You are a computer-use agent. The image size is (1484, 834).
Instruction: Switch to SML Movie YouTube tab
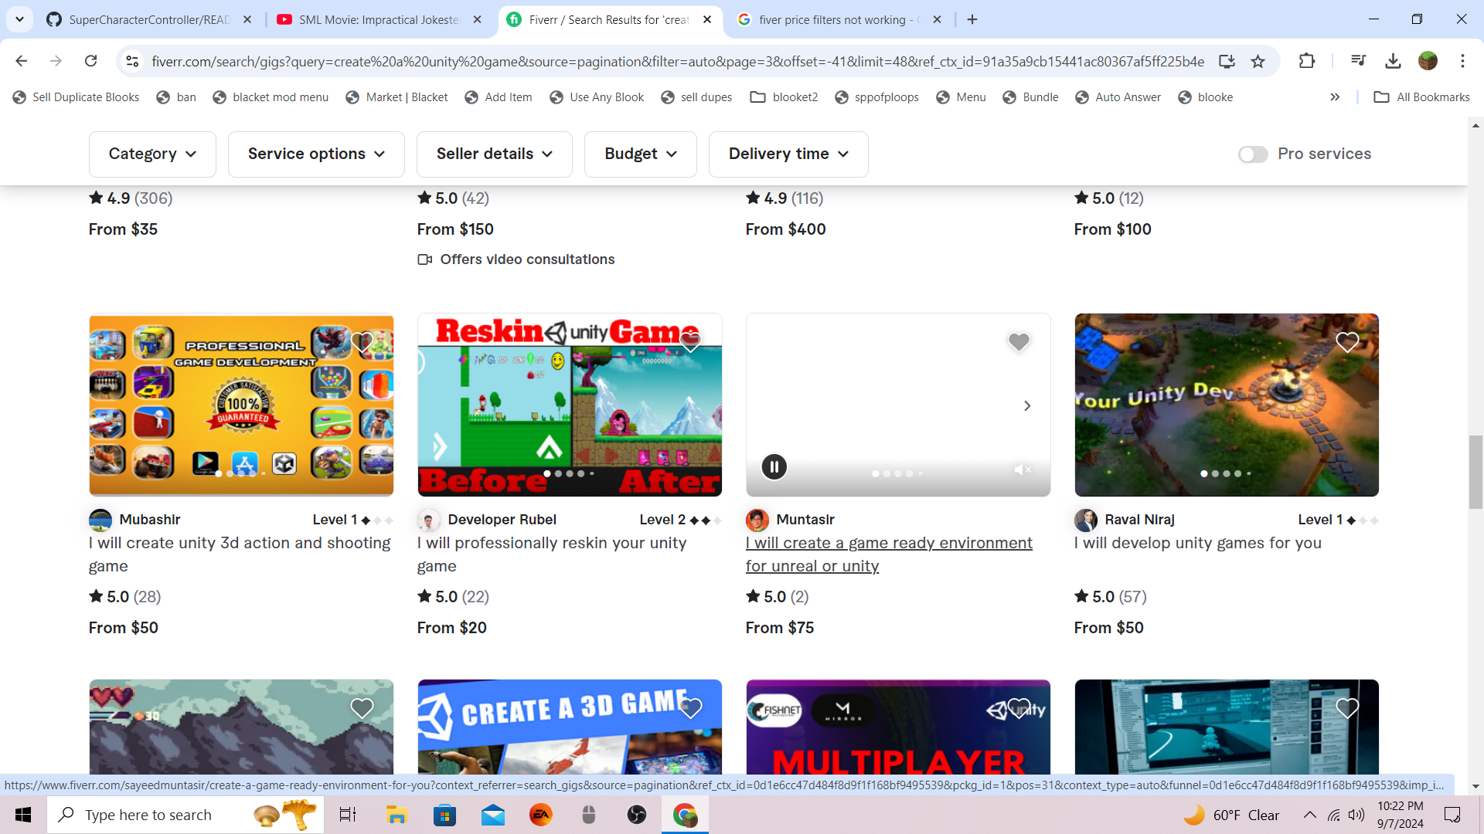click(x=379, y=19)
